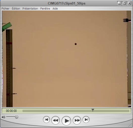This screenshot has height=128, width=133.
Task: Click the playhead marker on the timeline
Action: [x=93, y=110]
